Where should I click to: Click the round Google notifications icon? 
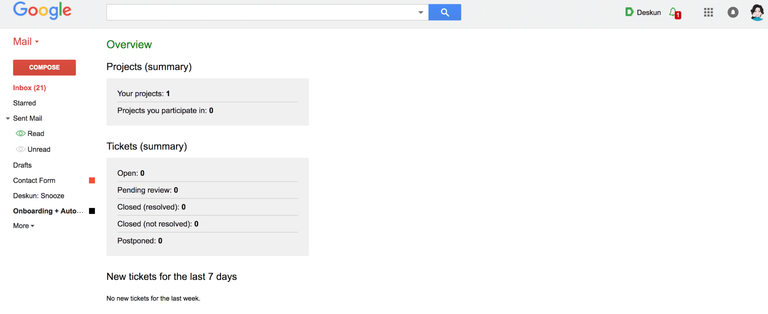[x=733, y=12]
